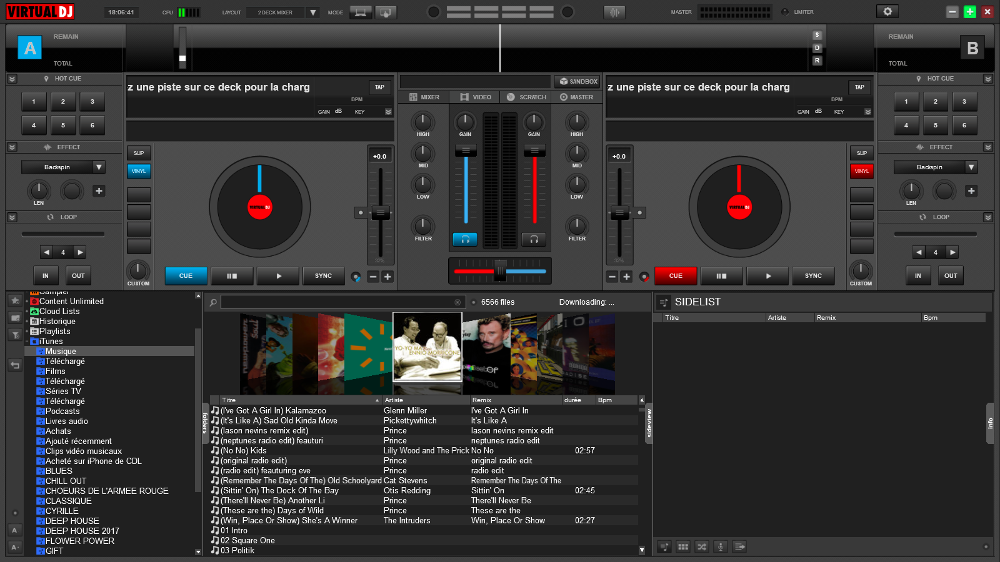This screenshot has height=562, width=1000.
Task: Open the vertical sideview tab
Action: pyautogui.click(x=649, y=423)
